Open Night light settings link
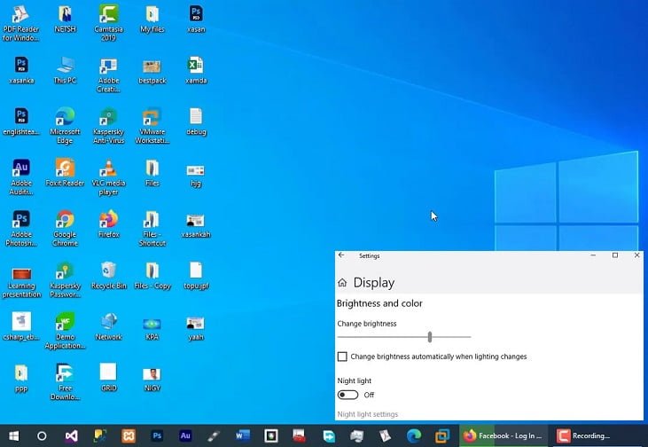Viewport: 648px width, 447px height. [x=367, y=414]
